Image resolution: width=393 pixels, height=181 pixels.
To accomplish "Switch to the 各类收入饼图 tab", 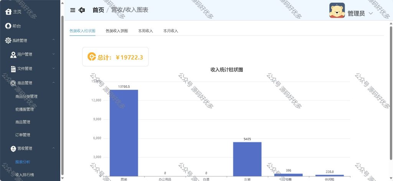I will 117,31.
